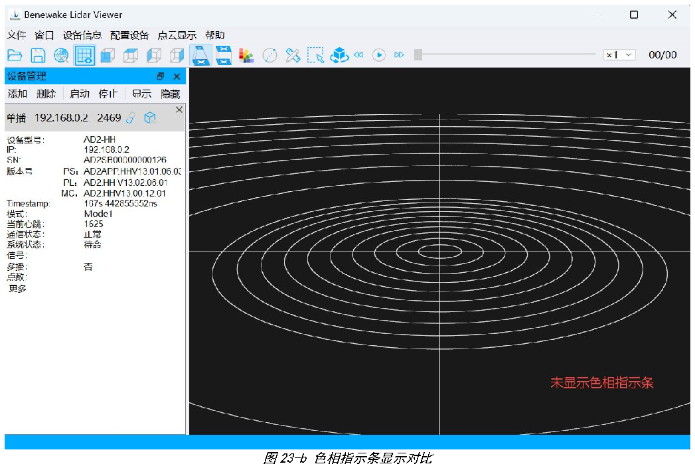Screen dimensions: 695x470
Task: Click the PS version AD2APP.HHV13.01.06.03
Action: tap(133, 171)
